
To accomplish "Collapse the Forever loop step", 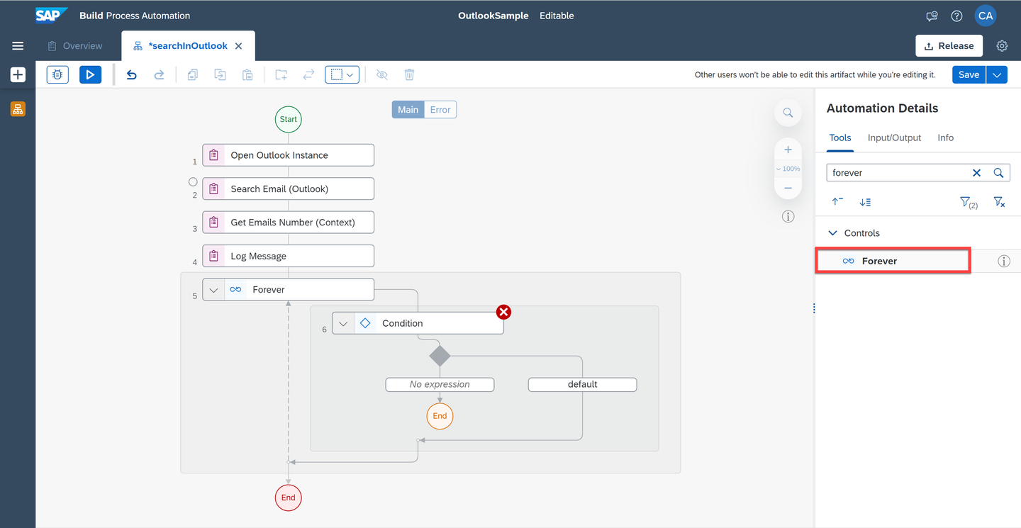I will (x=213, y=290).
